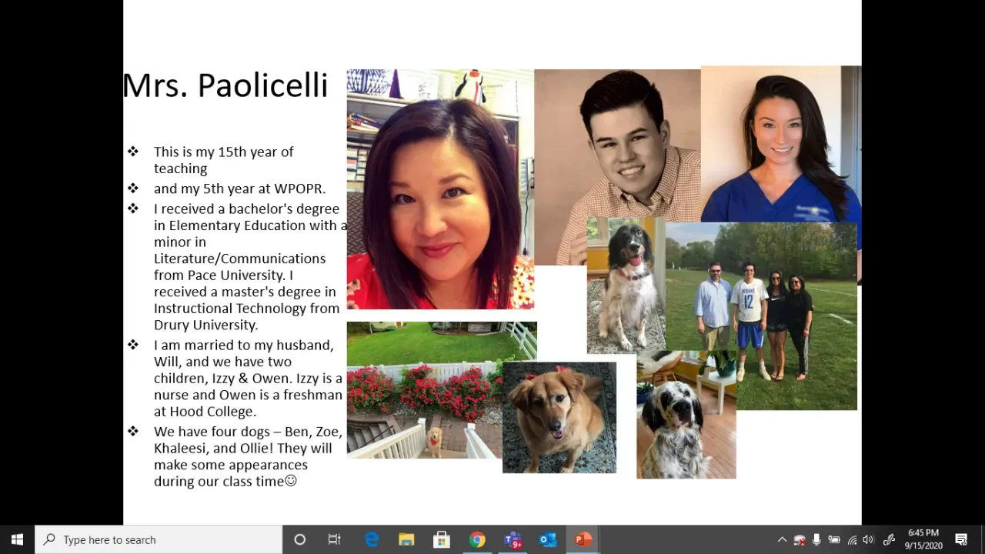985x554 pixels.
Task: Open Outlook from taskbar
Action: pos(548,539)
